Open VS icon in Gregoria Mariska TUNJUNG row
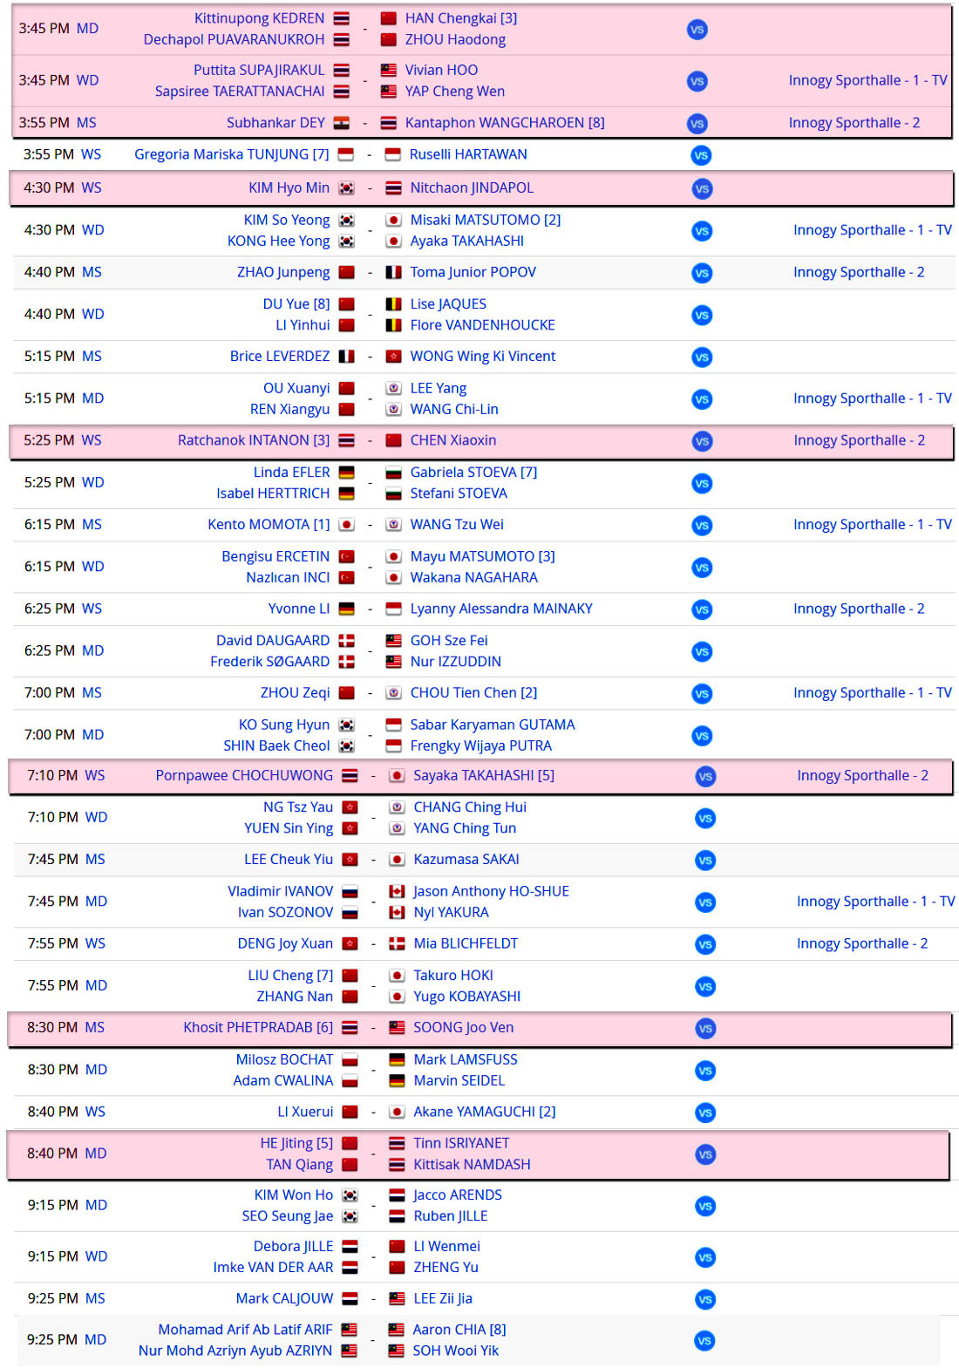The width and height of the screenshot is (959, 1368). tap(701, 155)
